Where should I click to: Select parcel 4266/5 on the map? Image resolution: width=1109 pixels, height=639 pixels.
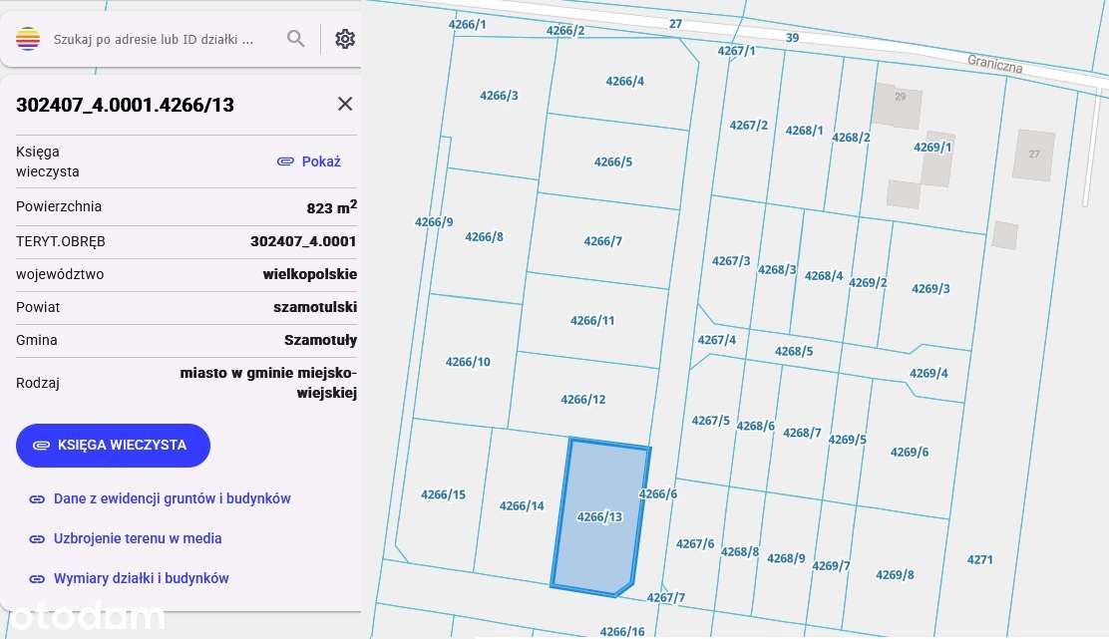613,161
